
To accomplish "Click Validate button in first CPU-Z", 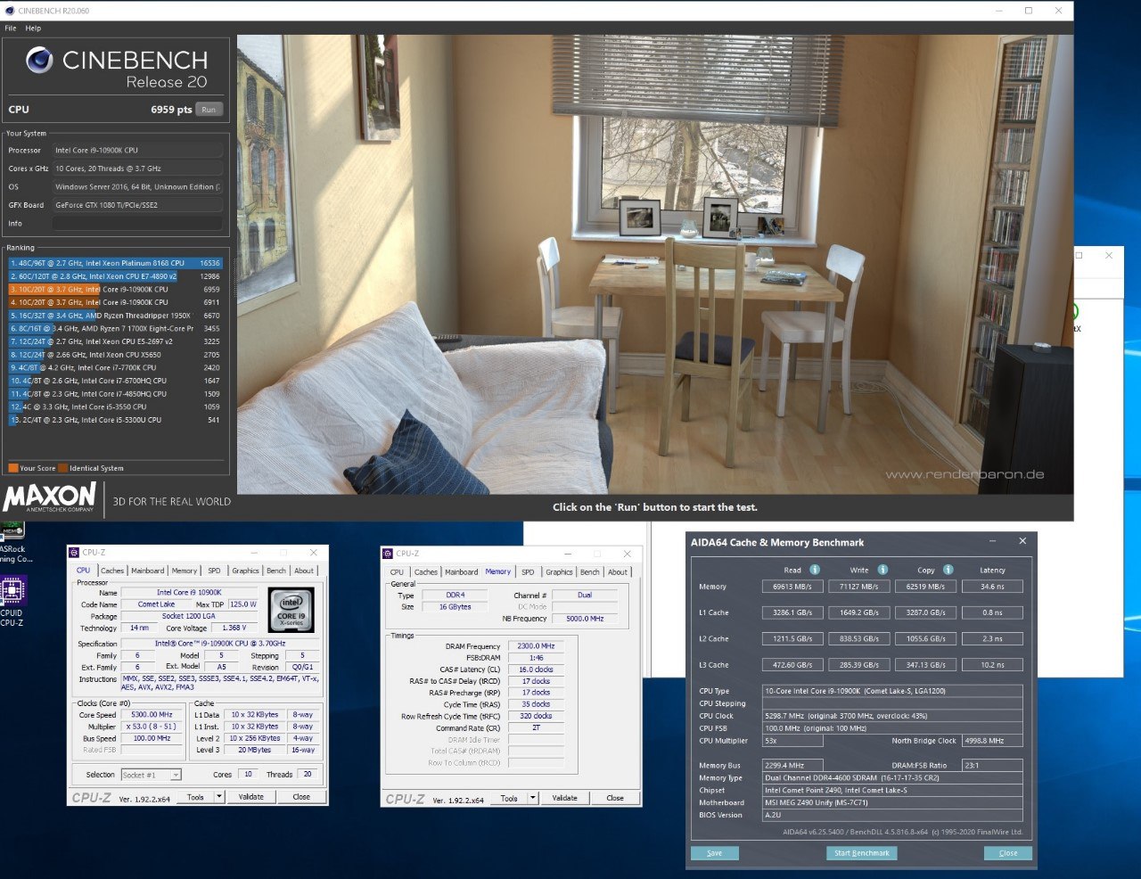I will click(251, 797).
